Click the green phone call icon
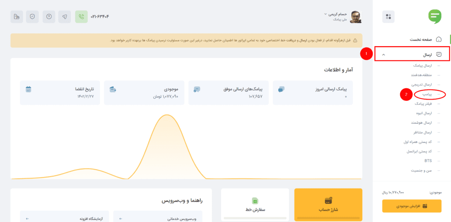Screen dimensions: 451x222 (81, 17)
